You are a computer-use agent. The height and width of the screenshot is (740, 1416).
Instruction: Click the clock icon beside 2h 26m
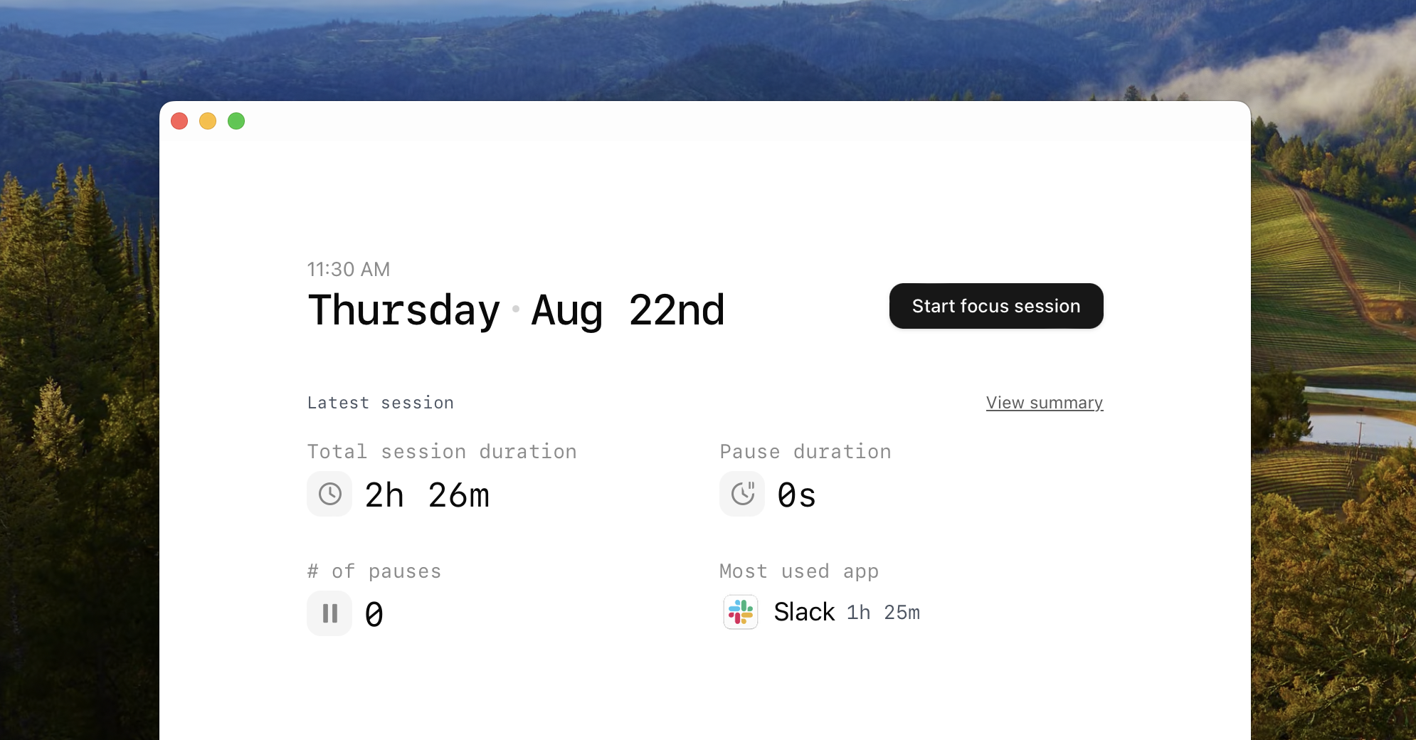(x=329, y=494)
